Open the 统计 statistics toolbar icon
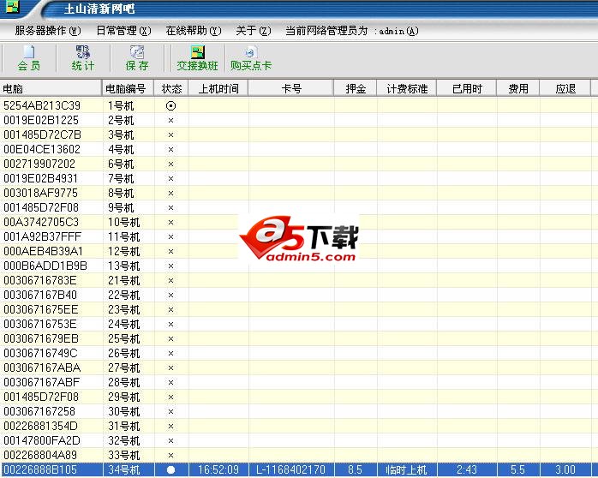This screenshot has width=598, height=478. (83, 58)
